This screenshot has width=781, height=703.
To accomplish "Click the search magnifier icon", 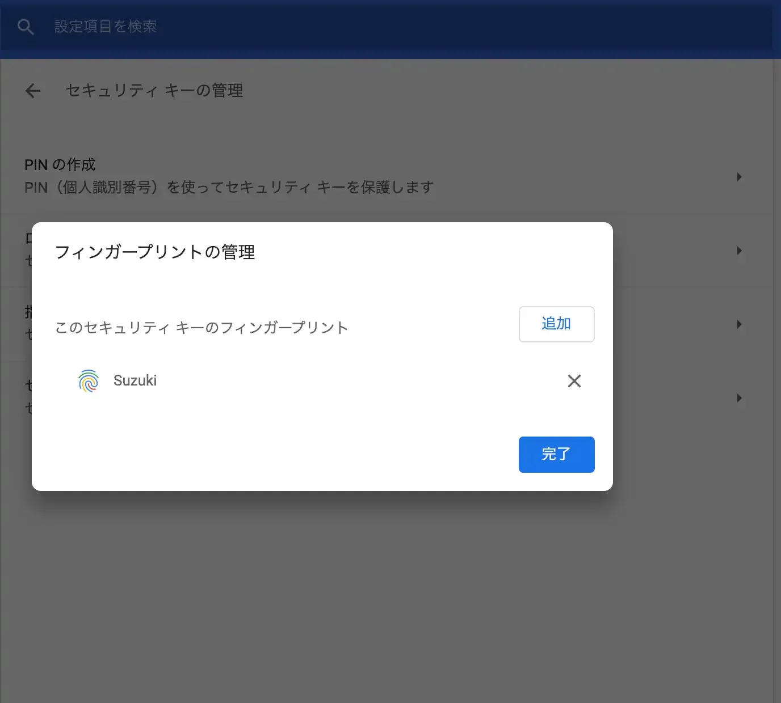I will (x=26, y=27).
